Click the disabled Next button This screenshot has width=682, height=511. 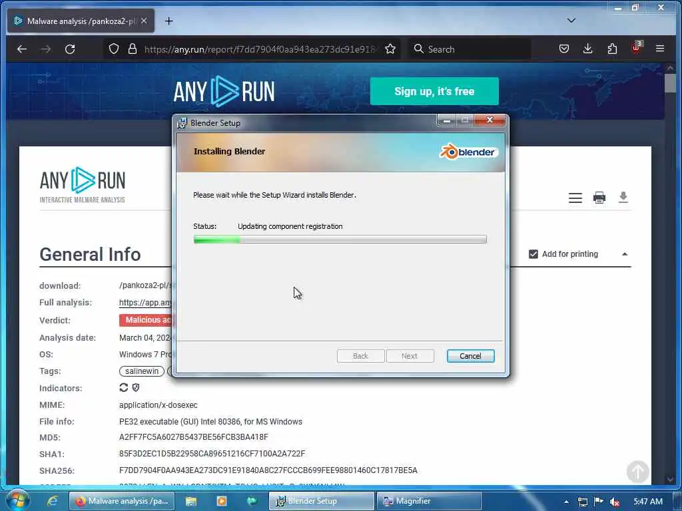pyautogui.click(x=410, y=356)
